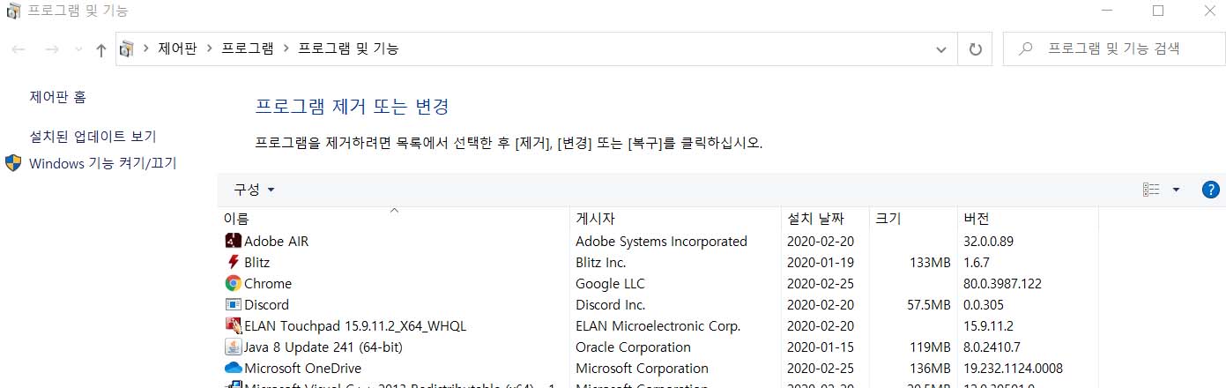The width and height of the screenshot is (1226, 388).
Task: Expand chevron before 제어판 in breadcrumb
Action: (145, 49)
